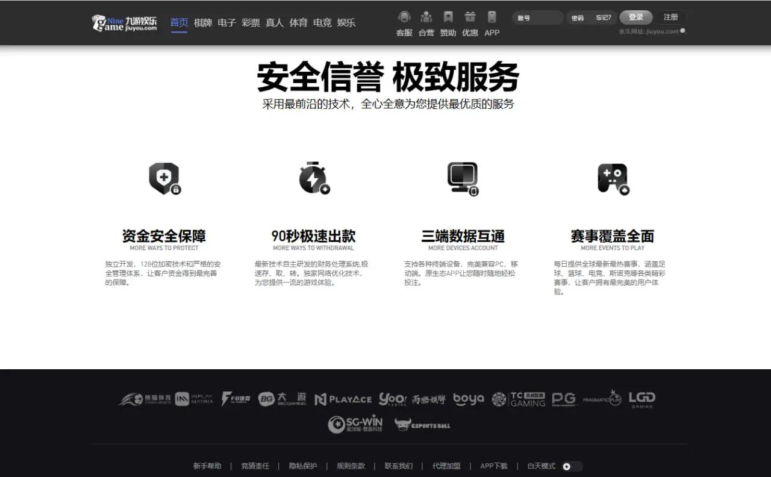Image resolution: width=771 pixels, height=477 pixels.
Task: Click the 注册 register button
Action: coord(671,17)
